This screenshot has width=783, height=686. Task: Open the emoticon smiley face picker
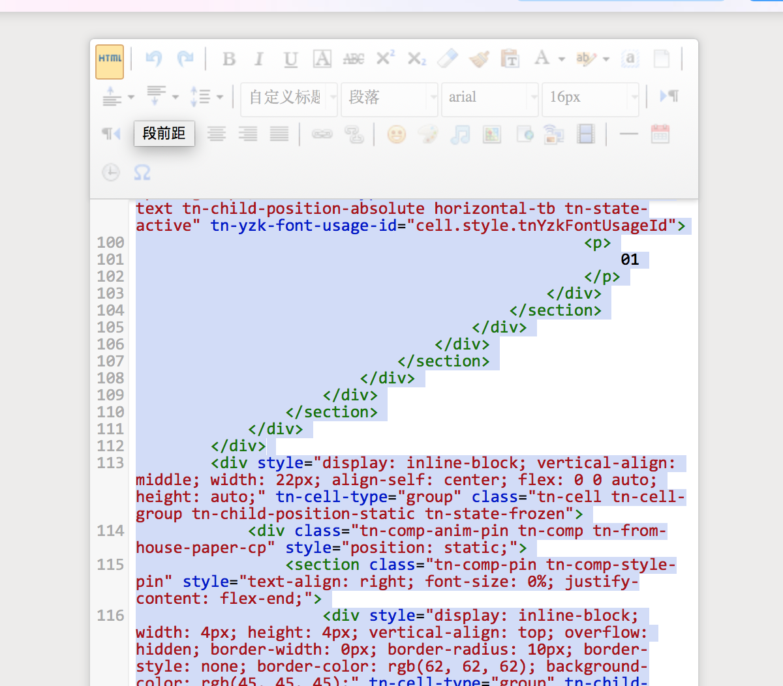pyautogui.click(x=397, y=134)
